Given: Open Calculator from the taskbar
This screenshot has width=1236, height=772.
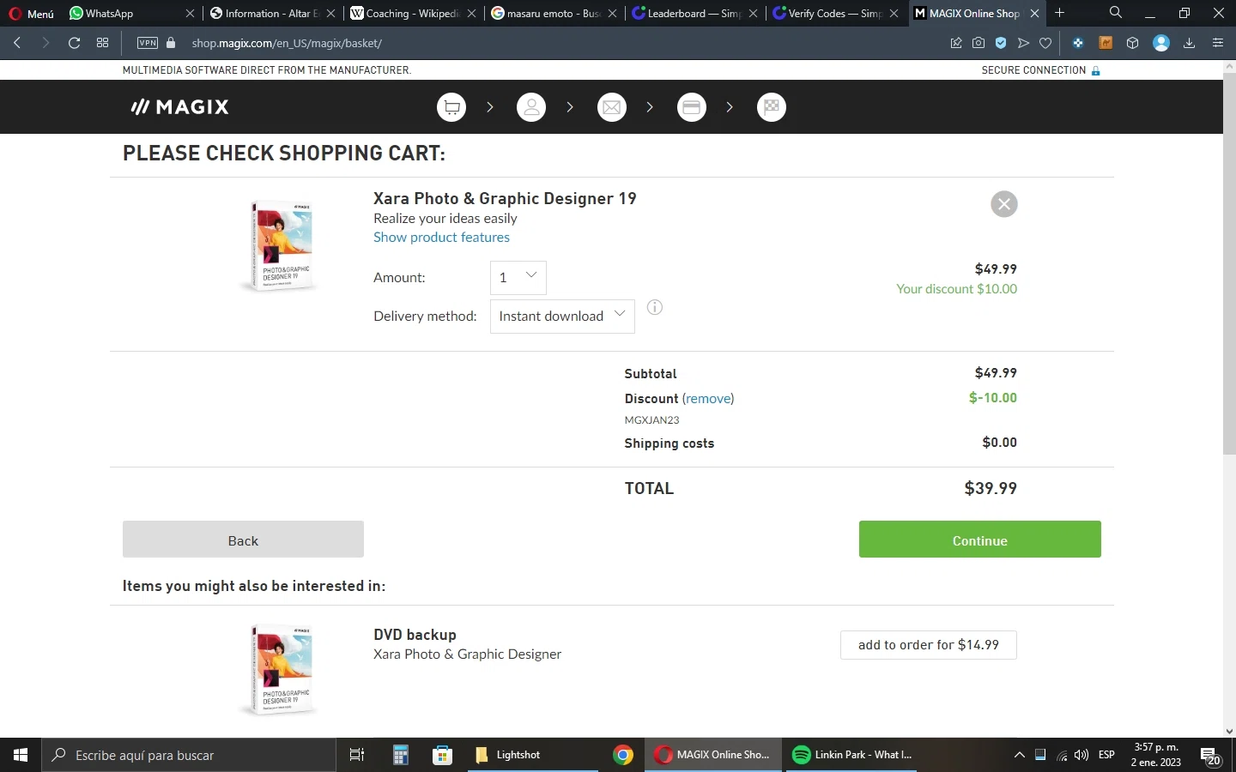Looking at the screenshot, I should 400,755.
